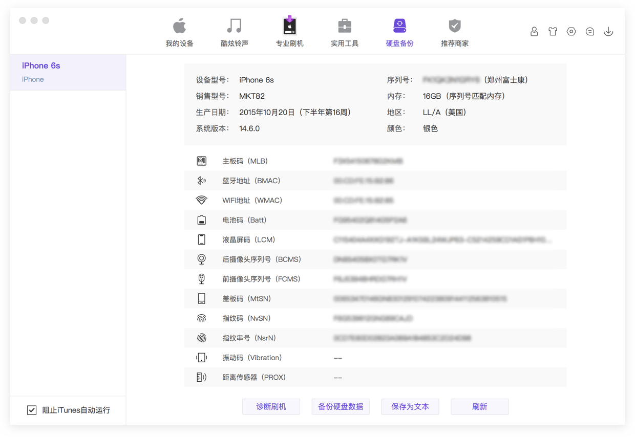Open the skin shirt icon
Screen dimensions: 635x437
(553, 32)
